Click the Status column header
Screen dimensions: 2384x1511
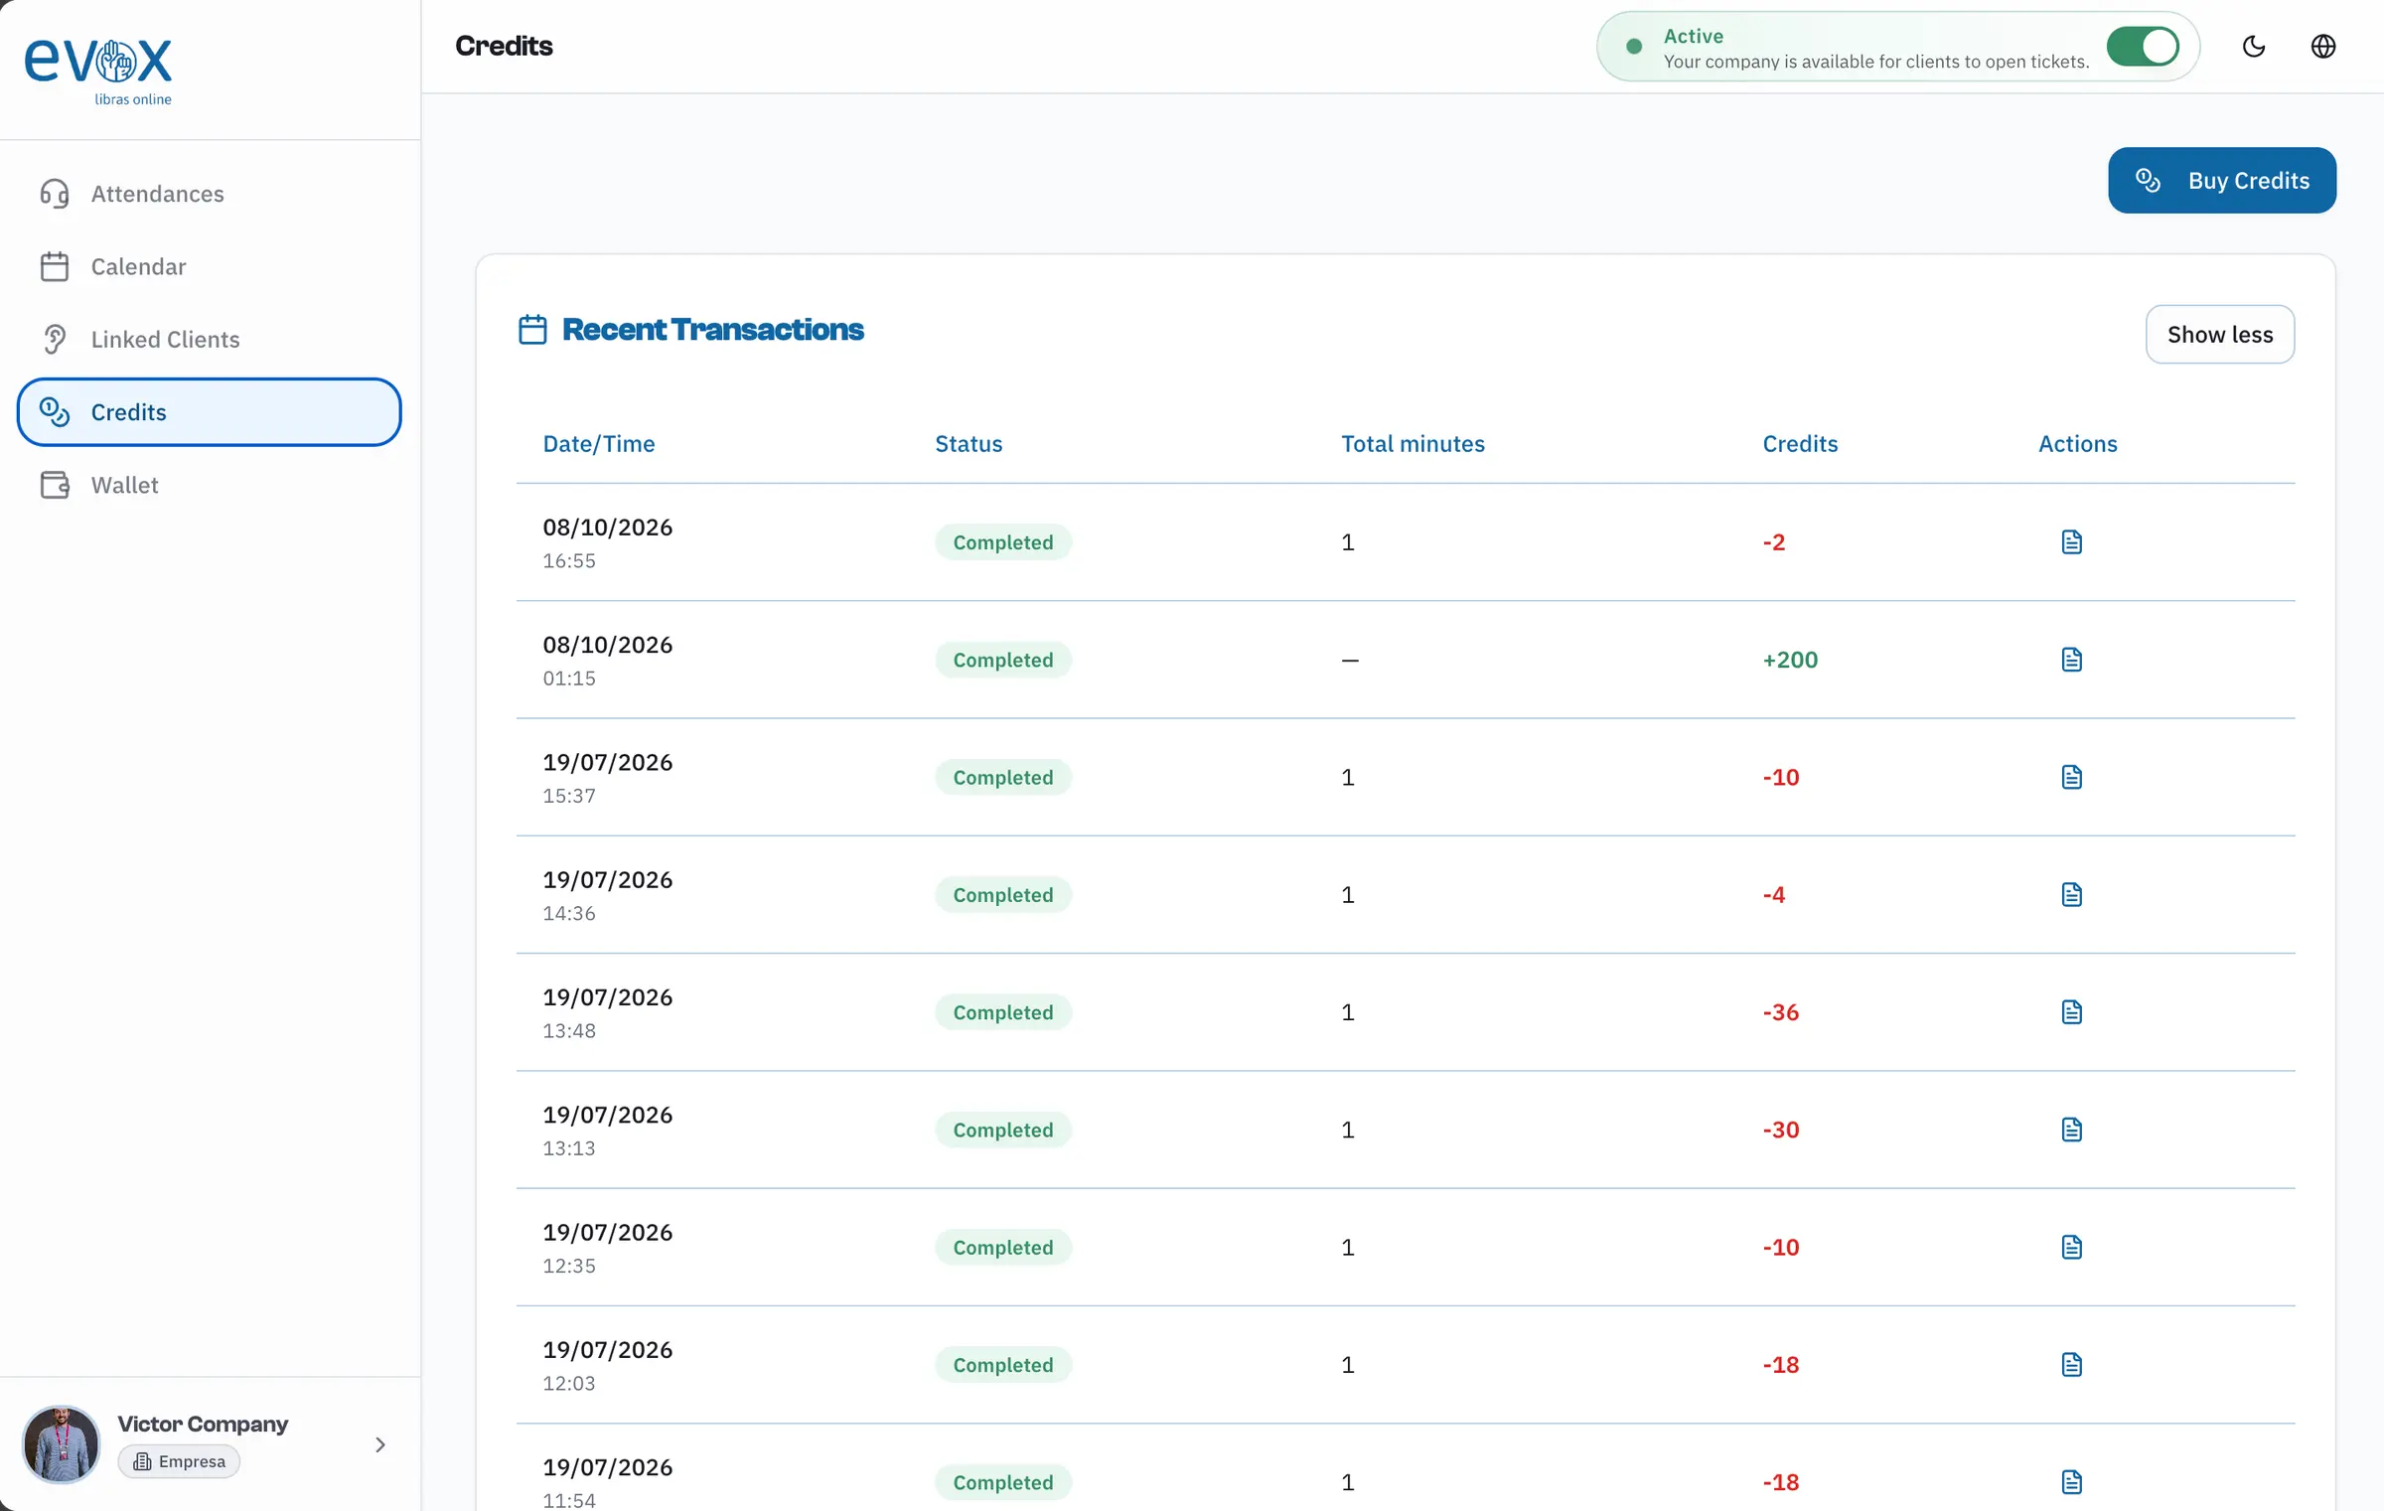[968, 444]
